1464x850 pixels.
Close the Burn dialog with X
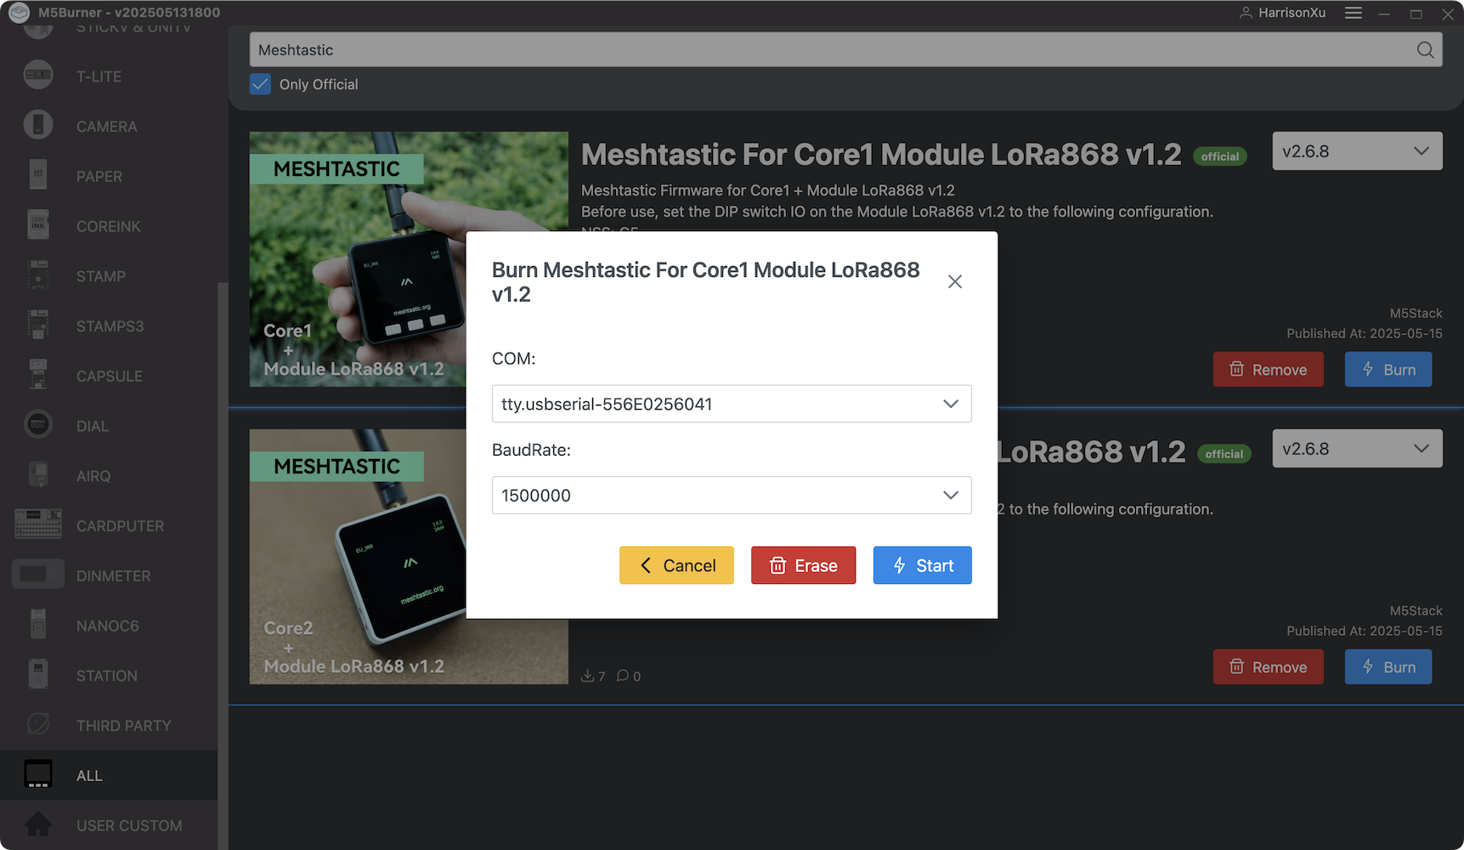[x=955, y=281]
